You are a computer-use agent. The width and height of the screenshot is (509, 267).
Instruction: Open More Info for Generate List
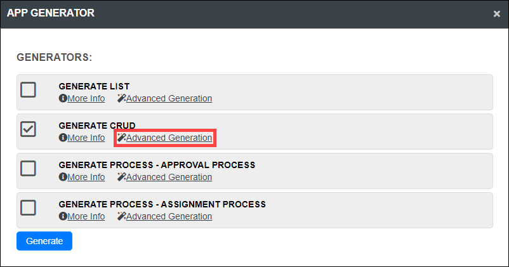[86, 99]
